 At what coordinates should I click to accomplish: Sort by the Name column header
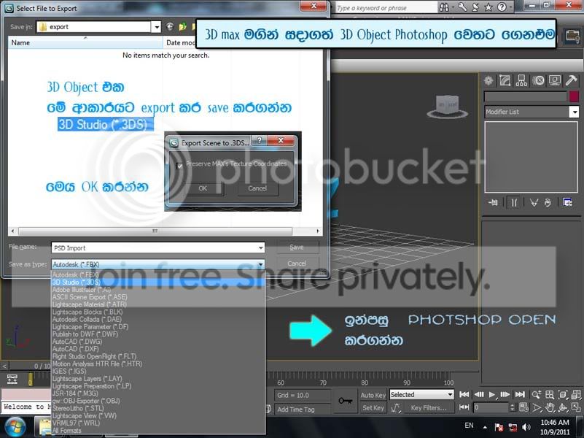(x=85, y=42)
